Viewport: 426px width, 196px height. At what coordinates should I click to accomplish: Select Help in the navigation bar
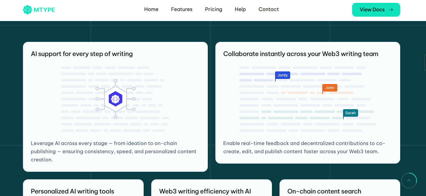[240, 9]
